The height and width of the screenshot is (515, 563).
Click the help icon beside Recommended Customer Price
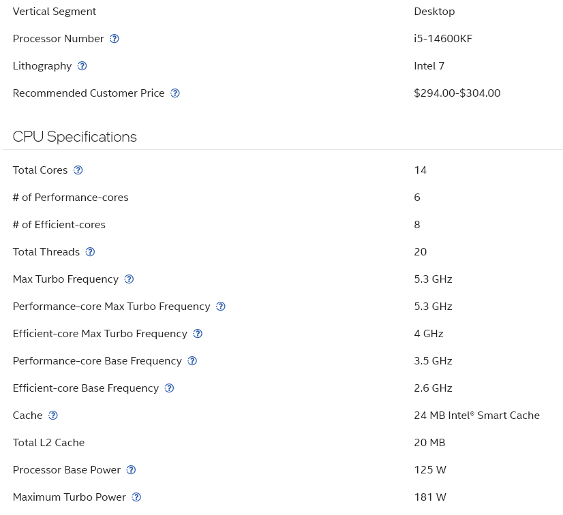point(174,93)
